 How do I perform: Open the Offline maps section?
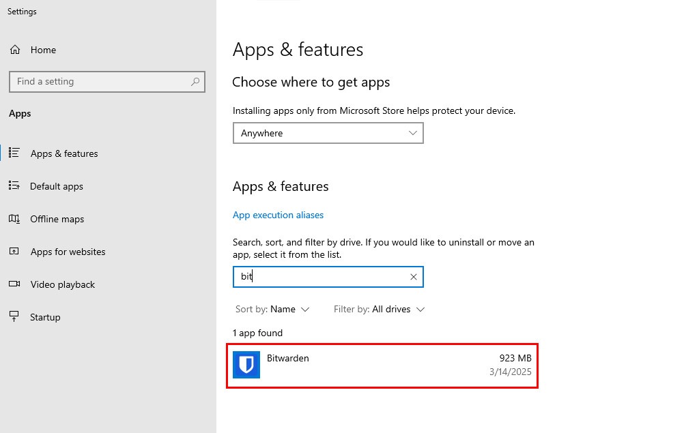click(x=57, y=219)
